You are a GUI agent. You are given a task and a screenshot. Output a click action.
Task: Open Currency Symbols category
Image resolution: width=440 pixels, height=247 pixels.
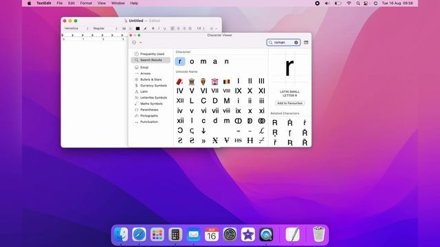(151, 85)
